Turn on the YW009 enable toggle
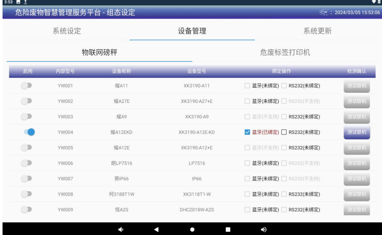 click(27, 209)
